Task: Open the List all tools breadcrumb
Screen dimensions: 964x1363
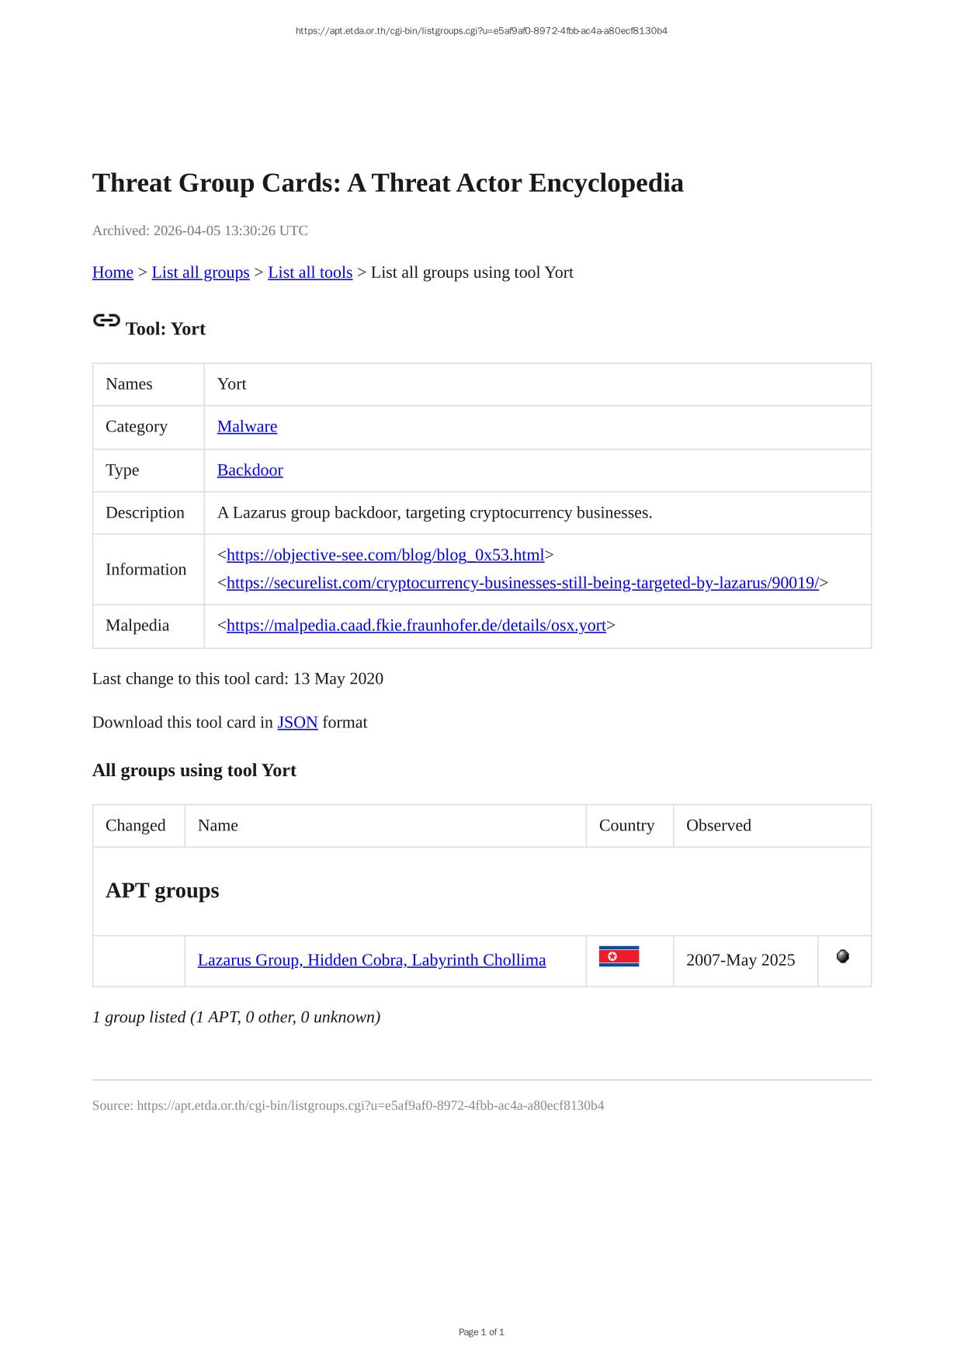Action: (x=310, y=272)
